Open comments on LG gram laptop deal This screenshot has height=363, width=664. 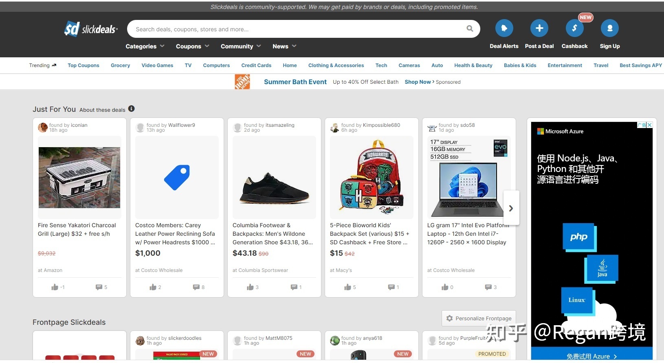click(x=488, y=287)
